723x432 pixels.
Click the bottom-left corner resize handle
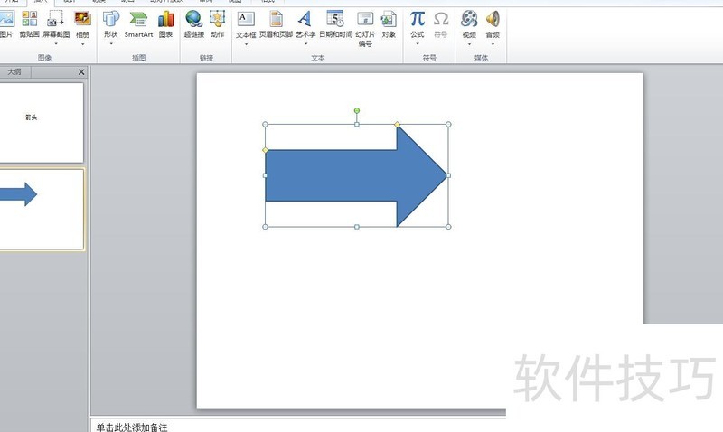pos(265,226)
